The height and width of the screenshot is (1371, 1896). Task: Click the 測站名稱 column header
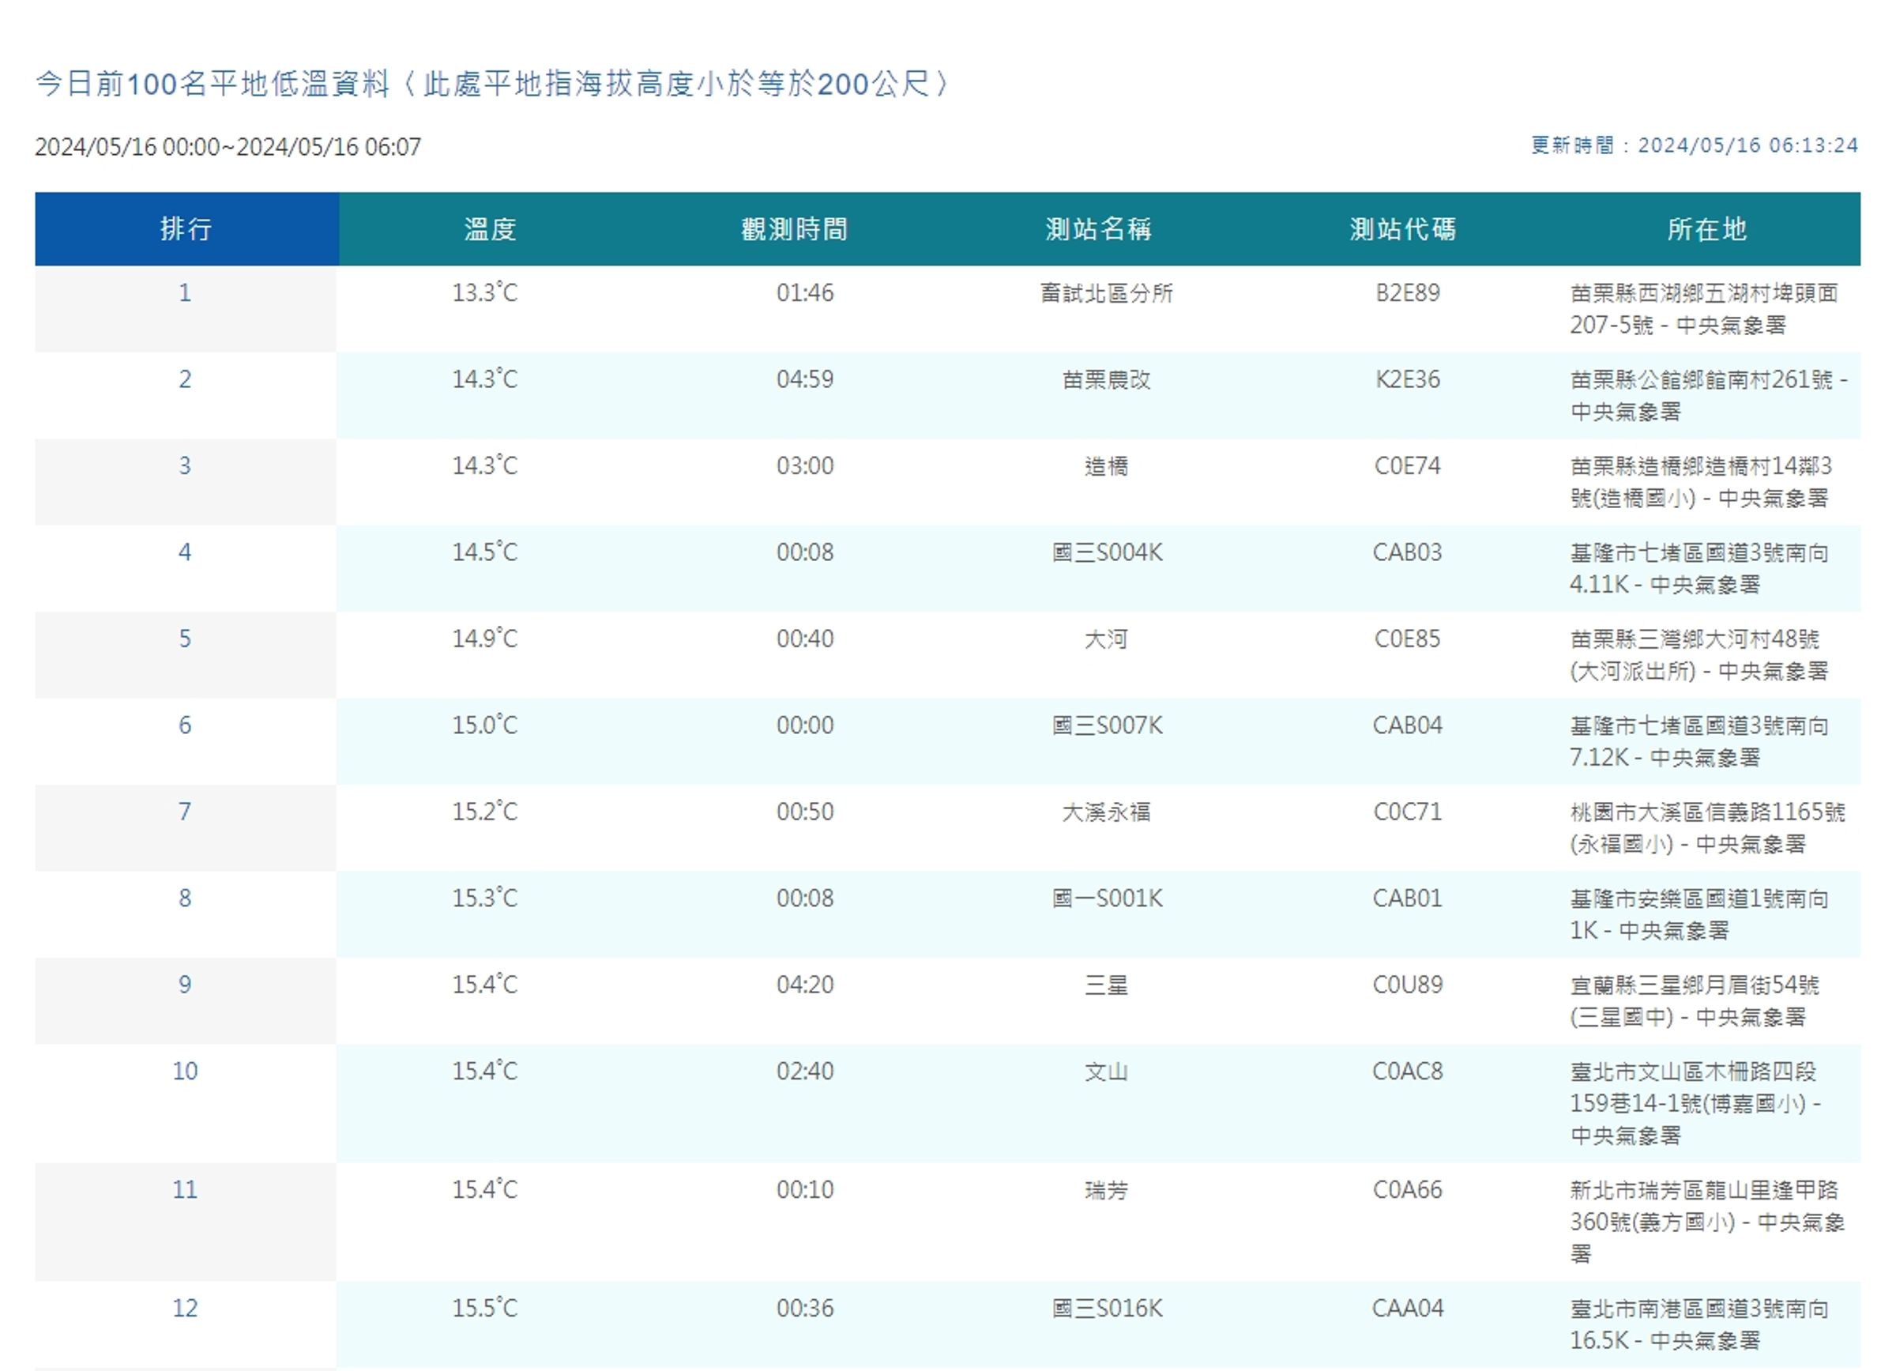coord(1098,228)
